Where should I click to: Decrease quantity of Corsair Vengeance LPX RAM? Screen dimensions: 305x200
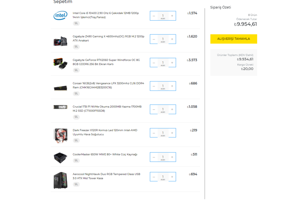[154, 86]
